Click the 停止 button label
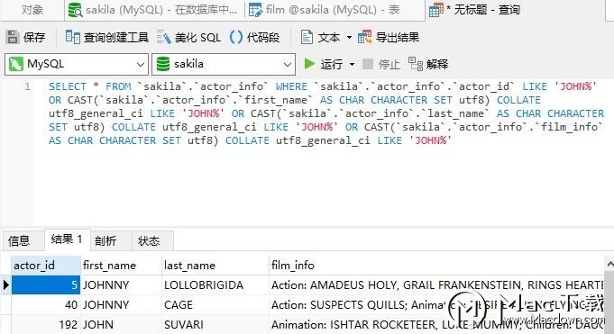The image size is (614, 334). click(x=389, y=64)
